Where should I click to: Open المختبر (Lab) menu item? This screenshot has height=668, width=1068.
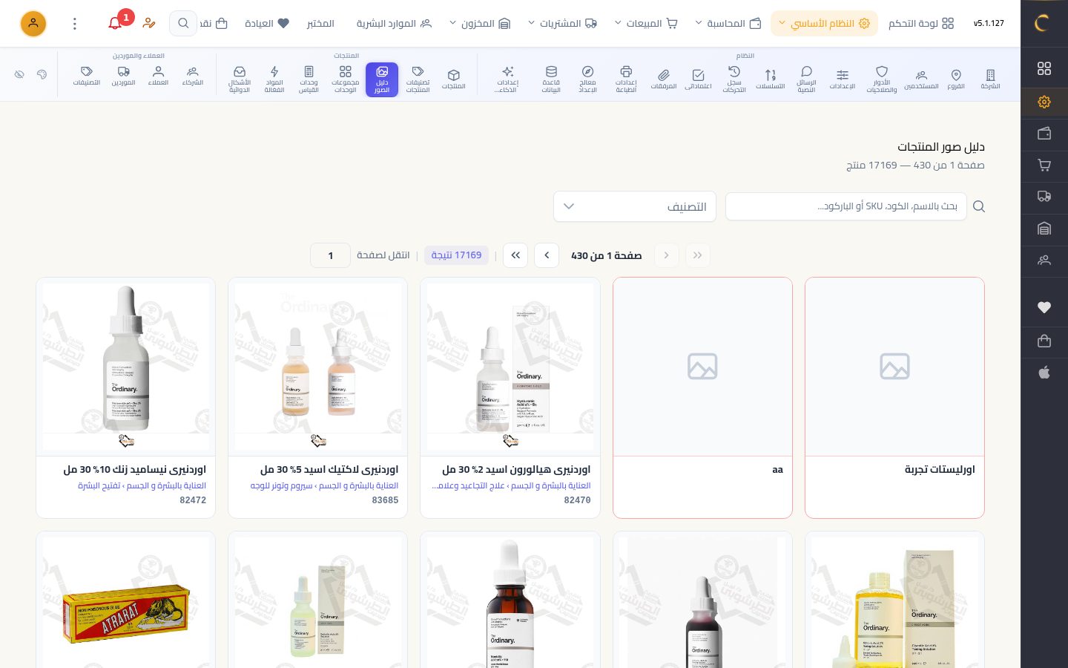tap(320, 23)
